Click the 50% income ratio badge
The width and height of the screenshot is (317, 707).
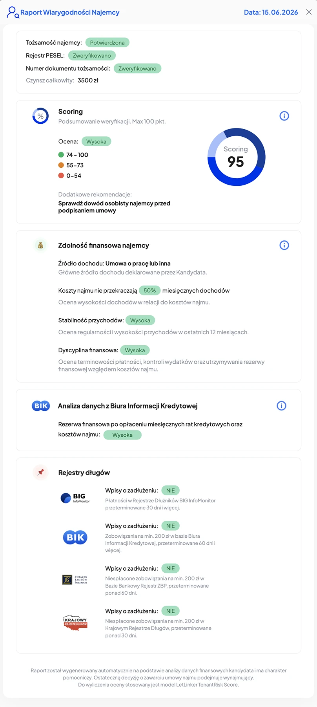(149, 290)
